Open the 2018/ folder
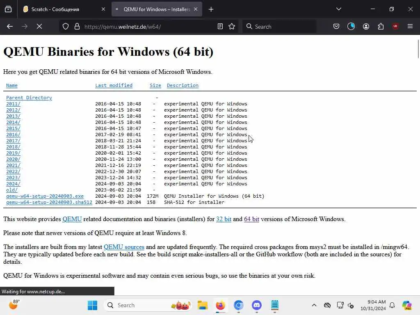420x315 pixels. coord(13,147)
